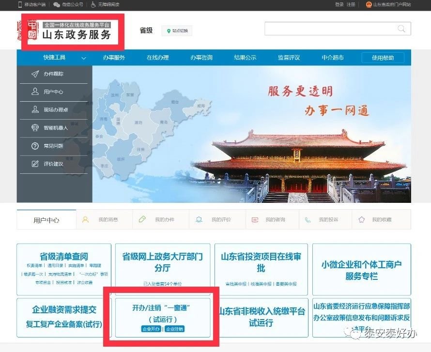Click the 企业开办 button
The height and width of the screenshot is (352, 431).
coord(150,329)
